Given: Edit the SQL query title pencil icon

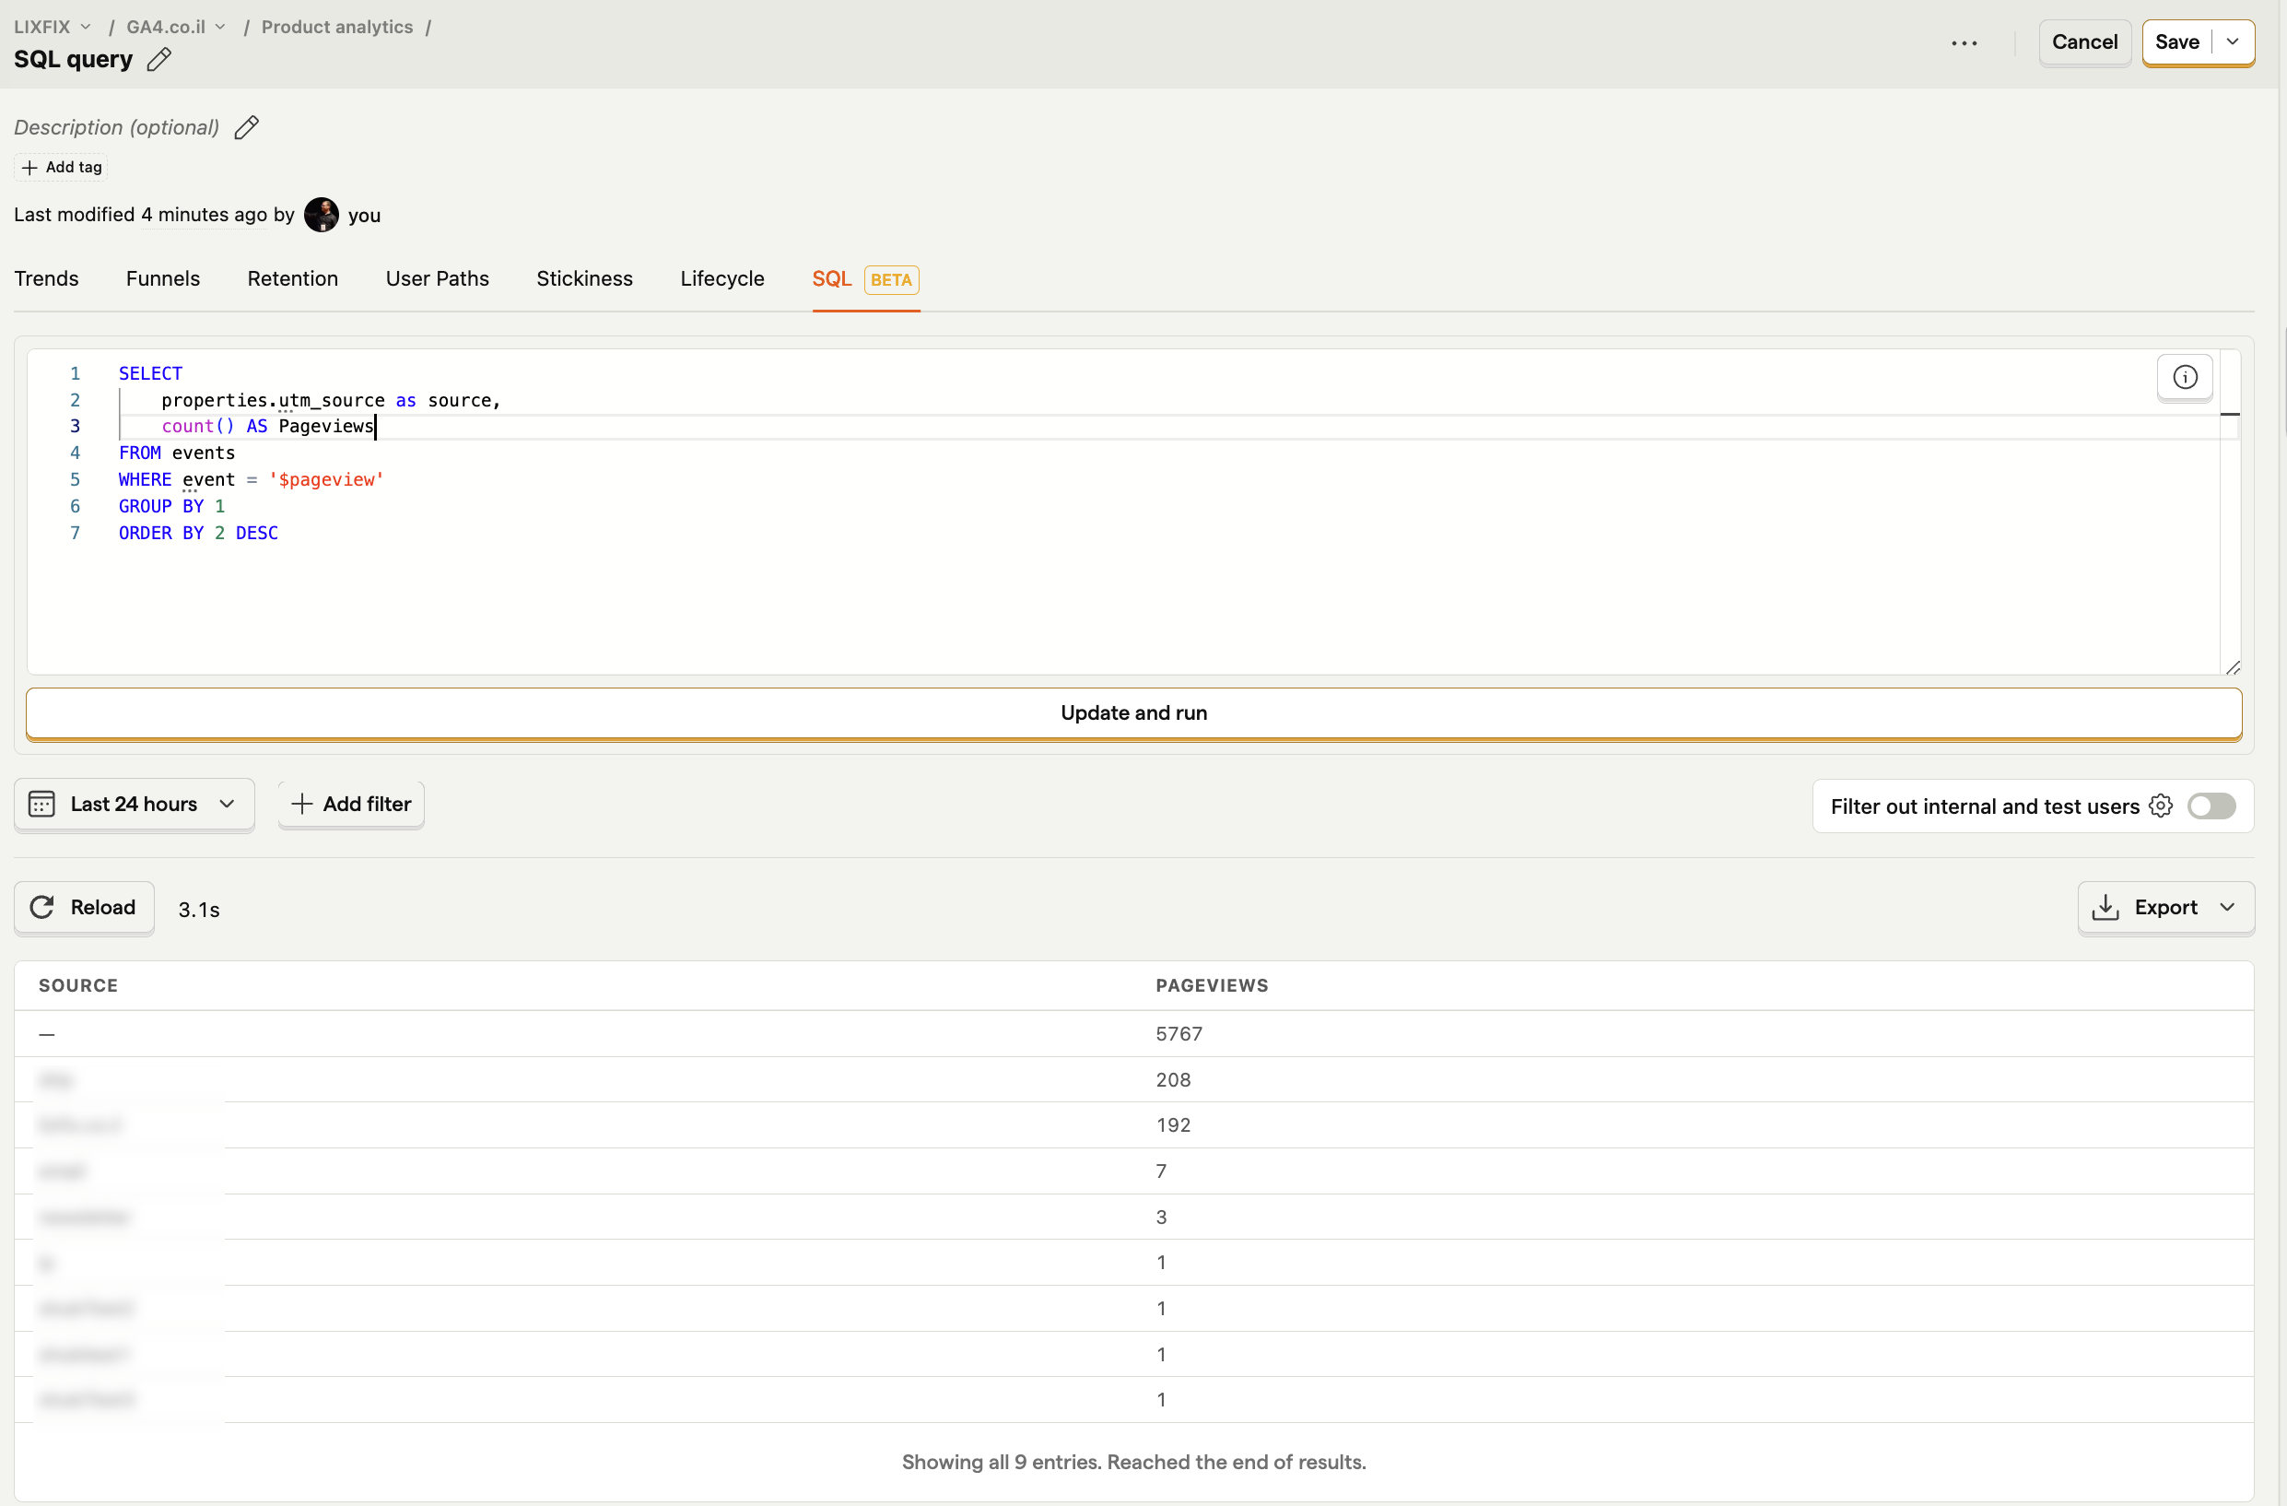Looking at the screenshot, I should [x=159, y=60].
